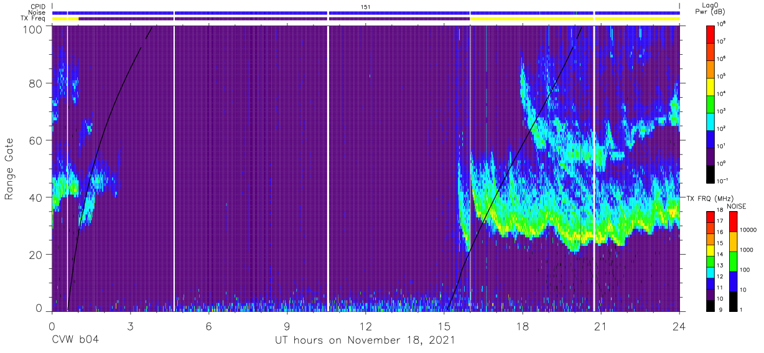764x353 pixels.
Task: Click y-axis tick label '80'
Action: pyautogui.click(x=36, y=83)
